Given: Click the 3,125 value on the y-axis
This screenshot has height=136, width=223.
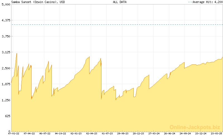Looking at the screenshot, I should click(x=6, y=52).
